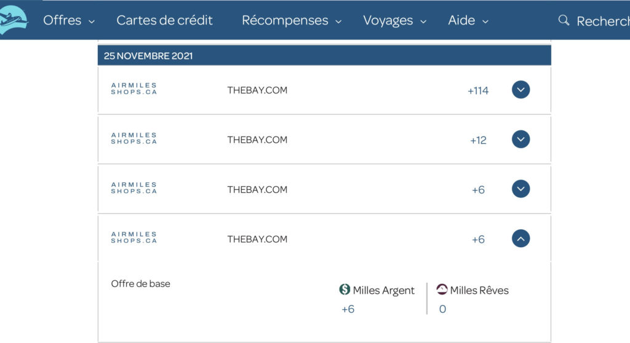Click the Recherche search label
The image size is (630, 343).
pos(603,22)
